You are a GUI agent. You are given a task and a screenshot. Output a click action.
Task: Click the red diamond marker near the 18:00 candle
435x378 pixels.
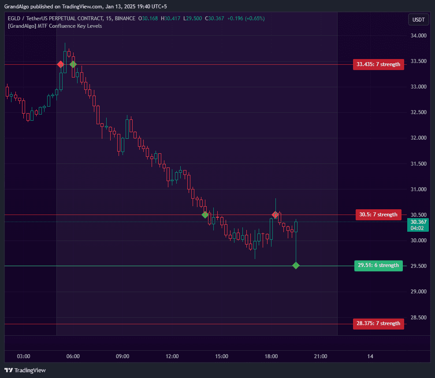pos(275,215)
